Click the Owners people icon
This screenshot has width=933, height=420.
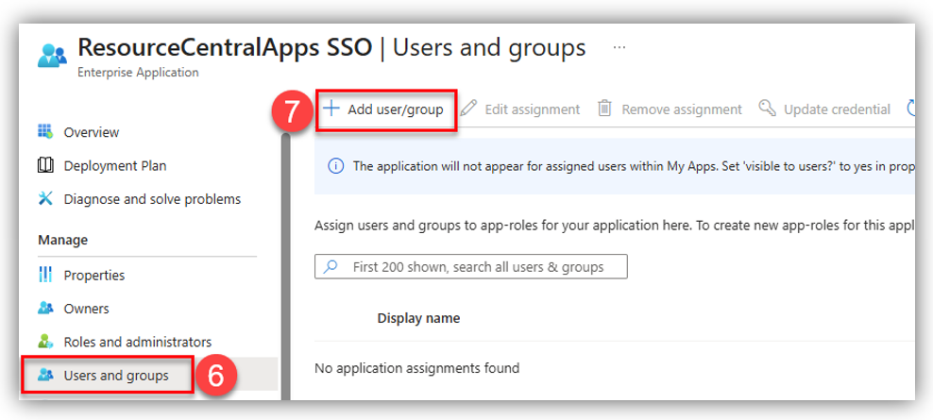45,309
